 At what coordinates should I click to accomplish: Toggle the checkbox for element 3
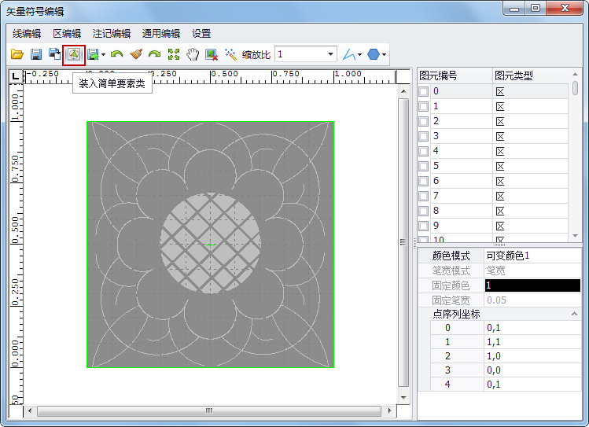(424, 136)
